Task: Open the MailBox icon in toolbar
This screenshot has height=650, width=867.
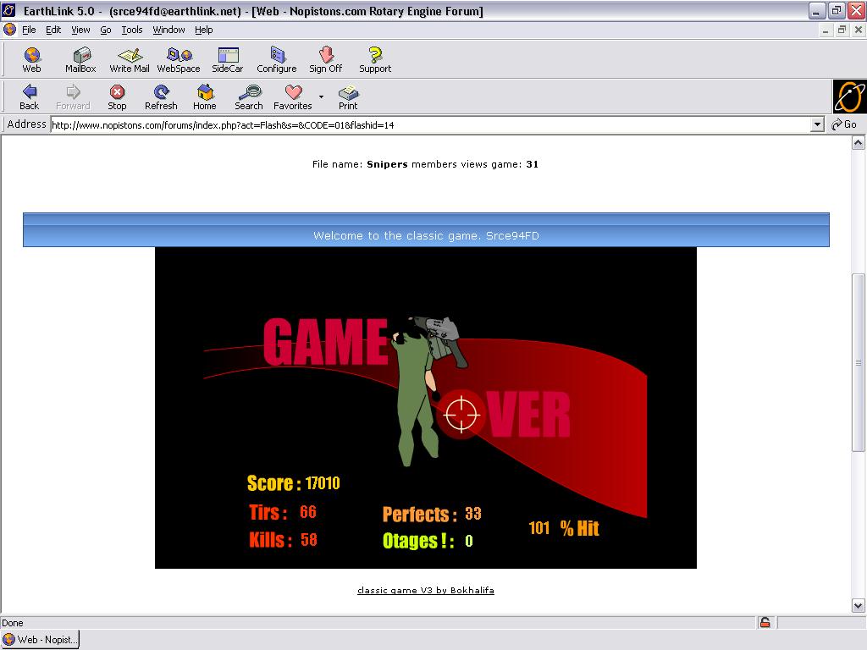Action: click(80, 59)
